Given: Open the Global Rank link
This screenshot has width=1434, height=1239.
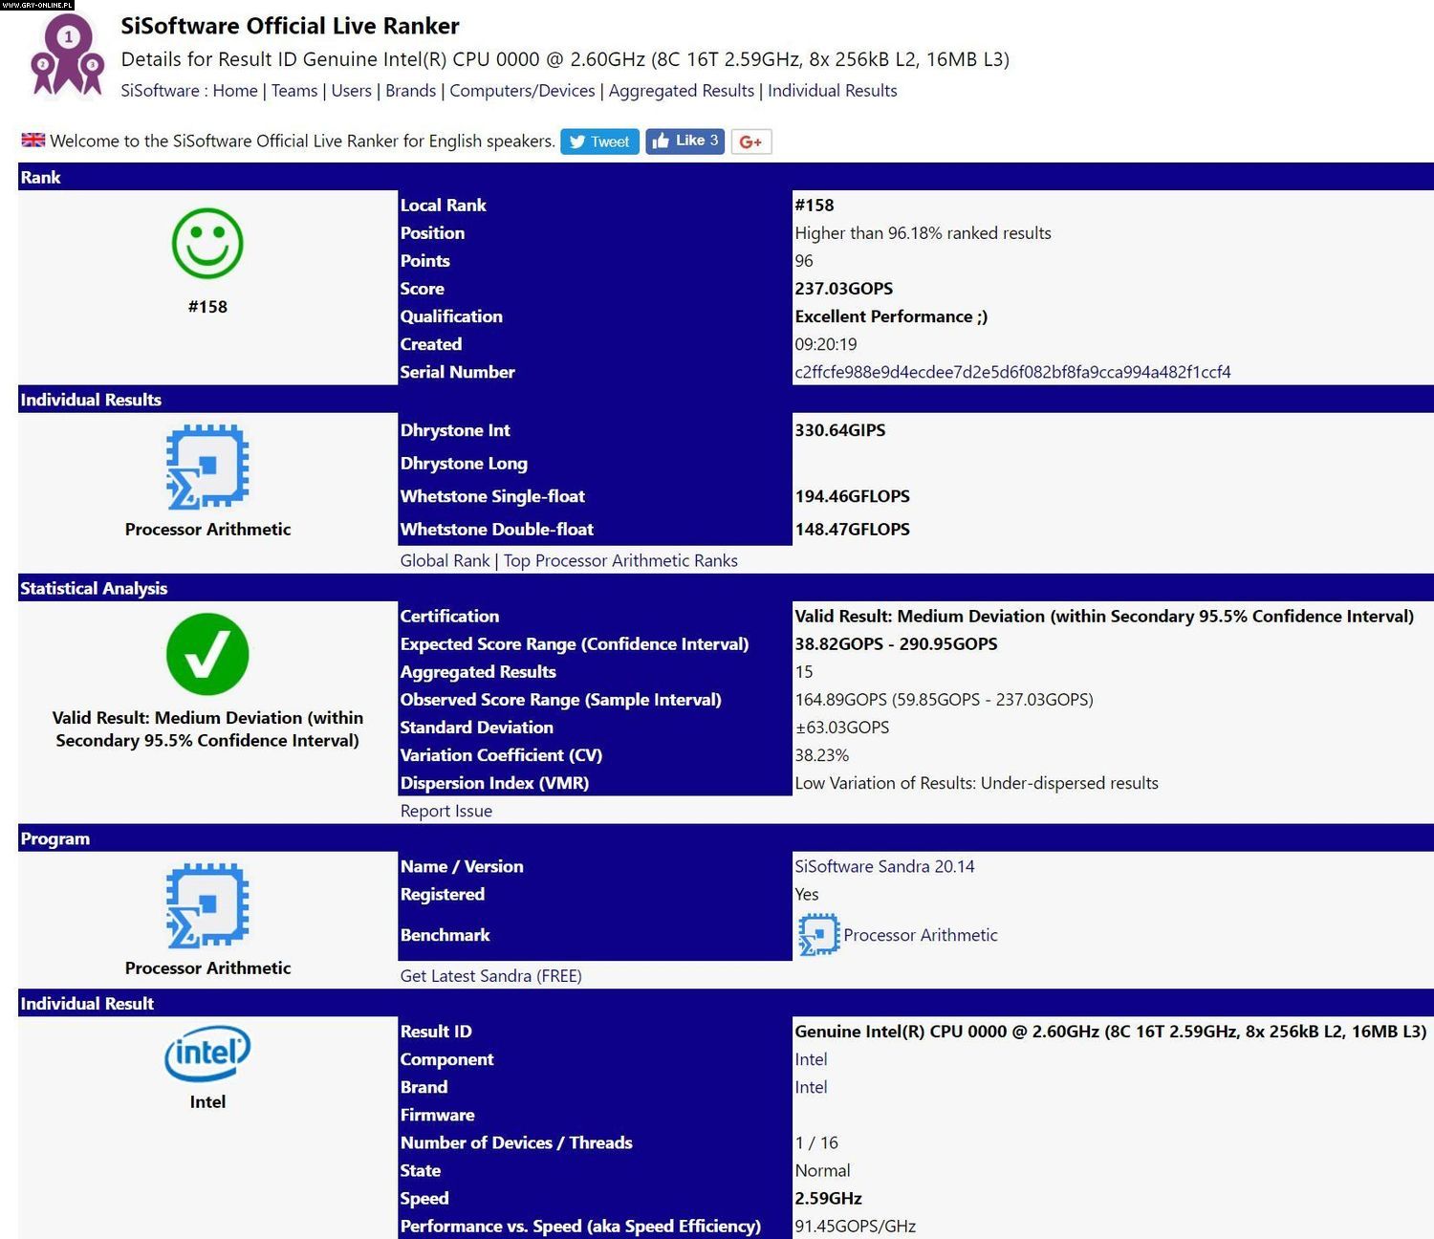Looking at the screenshot, I should click(x=445, y=560).
